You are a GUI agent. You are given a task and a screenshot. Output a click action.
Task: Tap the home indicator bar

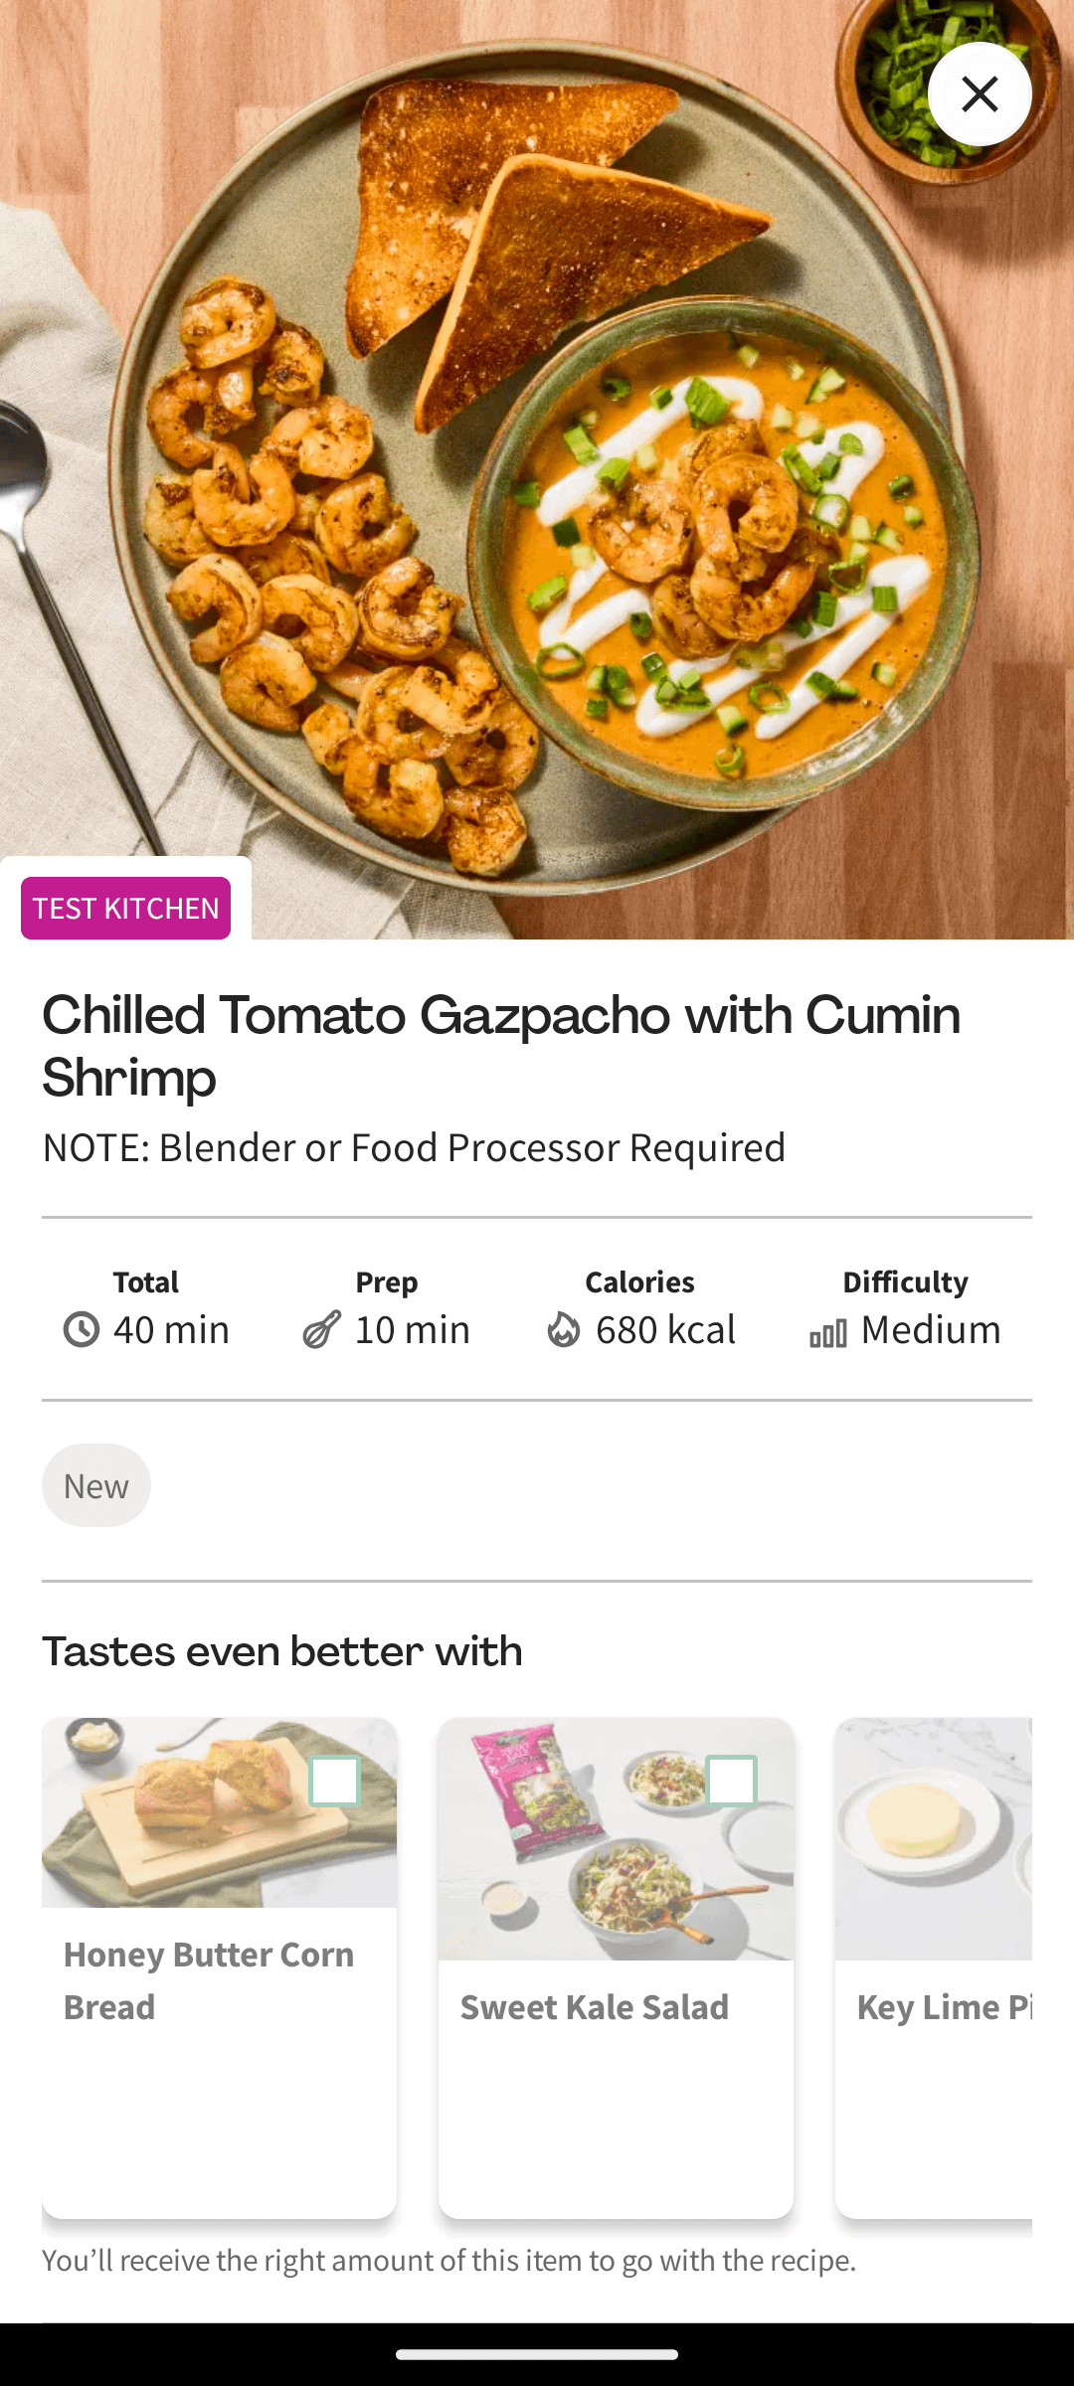[537, 2354]
